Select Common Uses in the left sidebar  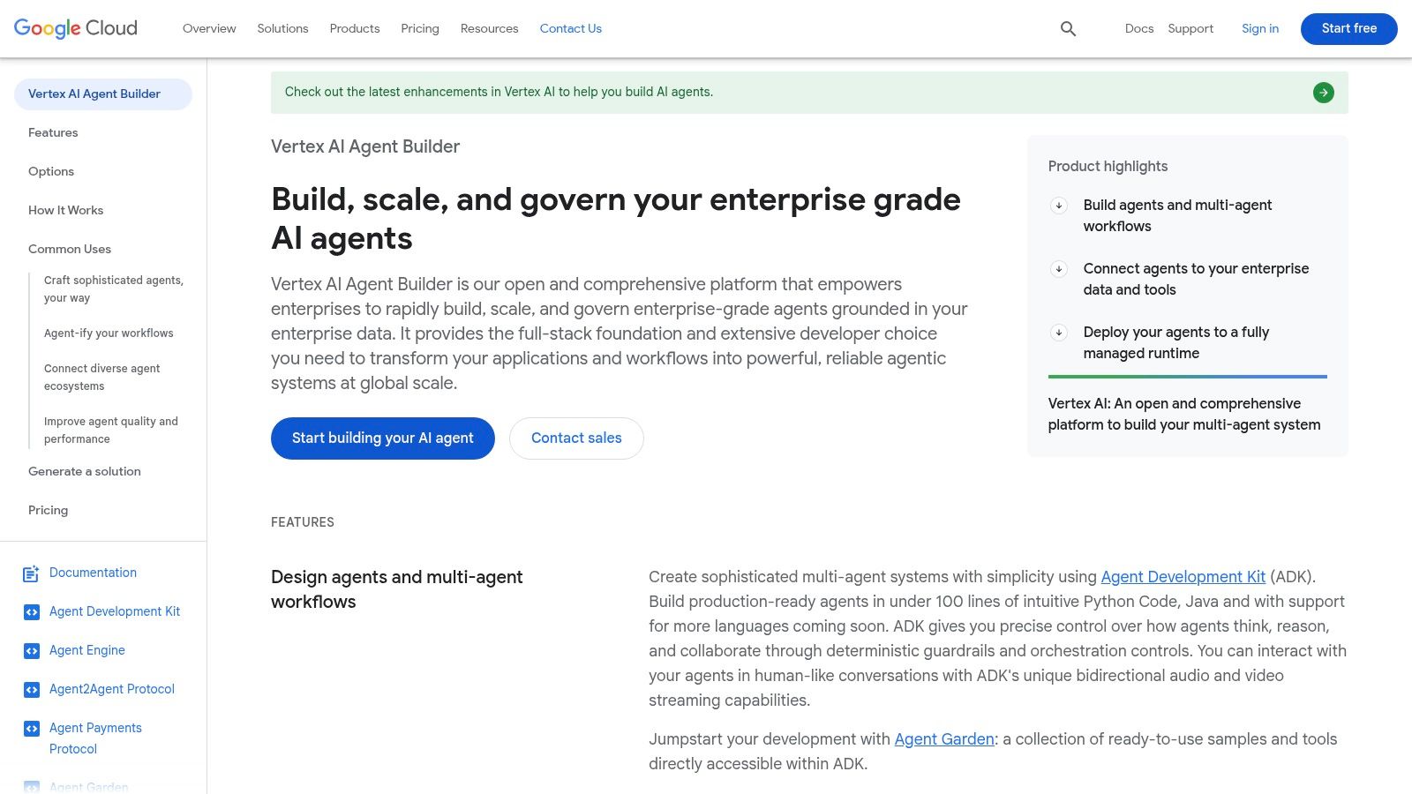pyautogui.click(x=70, y=249)
